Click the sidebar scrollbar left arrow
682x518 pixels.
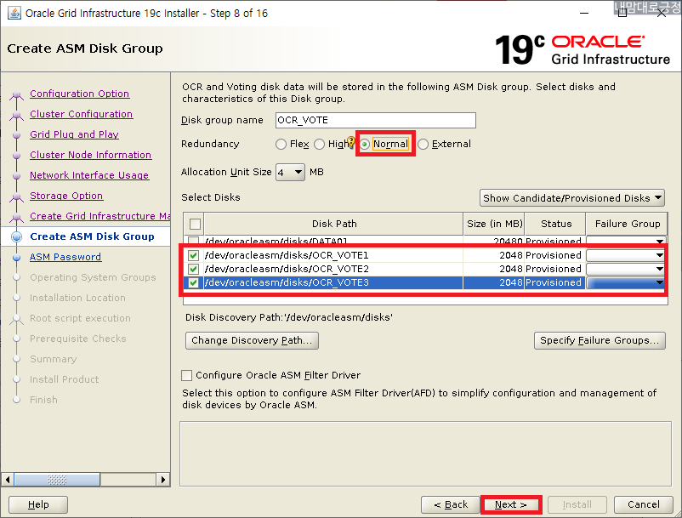click(x=8, y=480)
